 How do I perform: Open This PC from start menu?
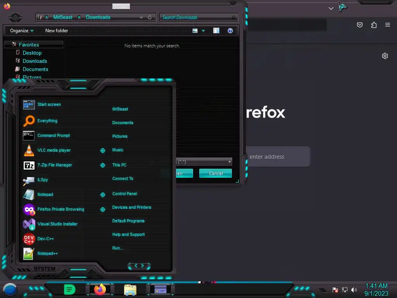coord(119,165)
